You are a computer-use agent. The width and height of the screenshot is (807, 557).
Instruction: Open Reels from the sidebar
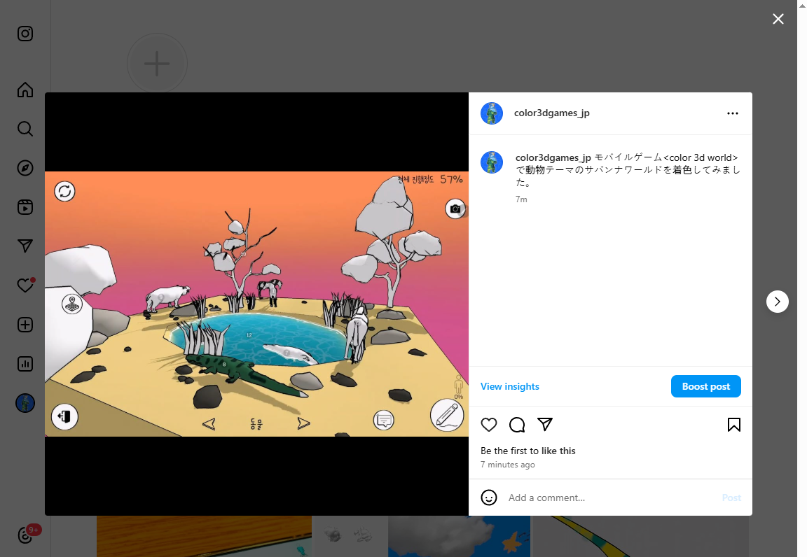25,207
